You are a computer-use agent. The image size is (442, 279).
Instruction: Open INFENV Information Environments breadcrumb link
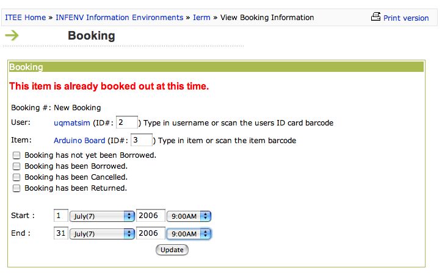coord(120,18)
